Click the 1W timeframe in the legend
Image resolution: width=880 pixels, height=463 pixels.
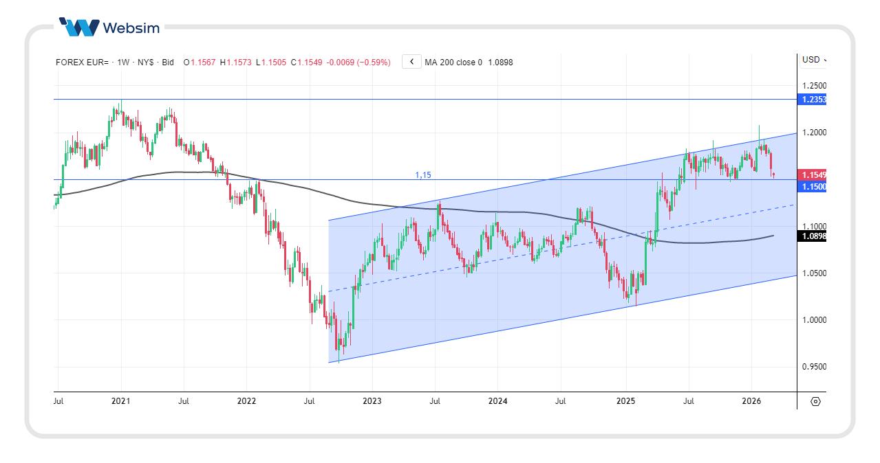pyautogui.click(x=124, y=63)
